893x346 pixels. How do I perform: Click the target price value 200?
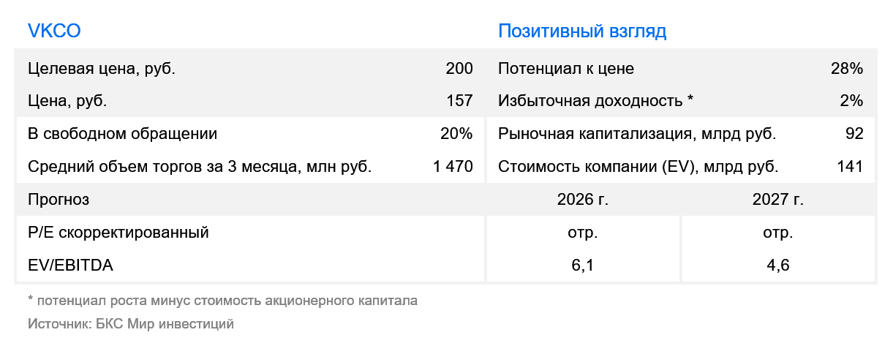(x=459, y=69)
